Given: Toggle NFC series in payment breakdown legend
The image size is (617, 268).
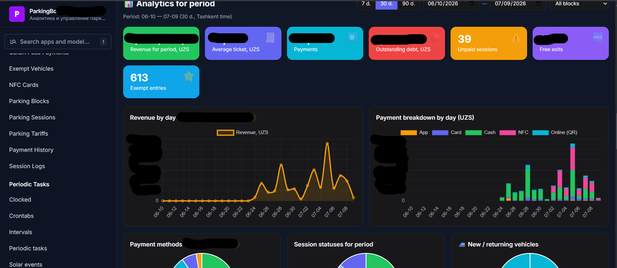Looking at the screenshot, I should [x=514, y=133].
